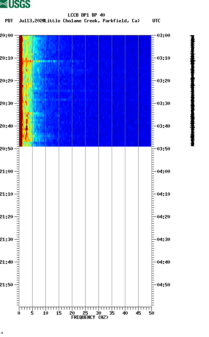Click the 'Jul13,2020' date label

tap(32, 21)
